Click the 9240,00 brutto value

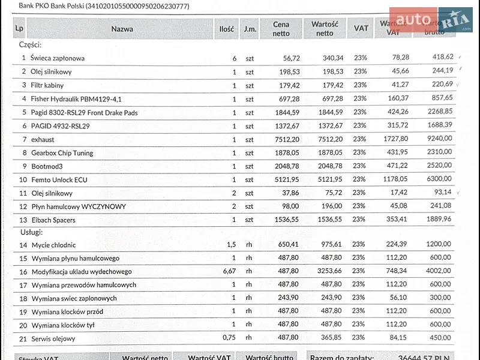pos(440,139)
